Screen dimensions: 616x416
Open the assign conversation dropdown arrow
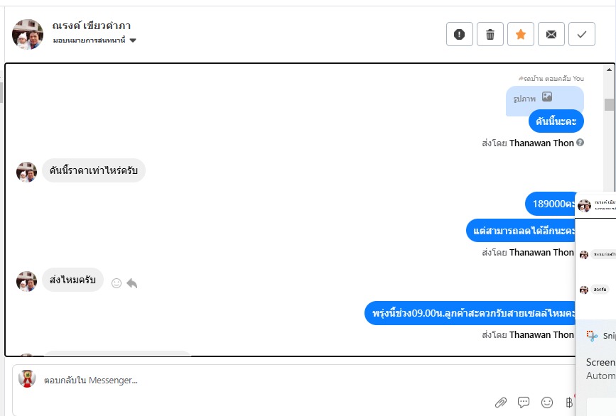pos(133,40)
